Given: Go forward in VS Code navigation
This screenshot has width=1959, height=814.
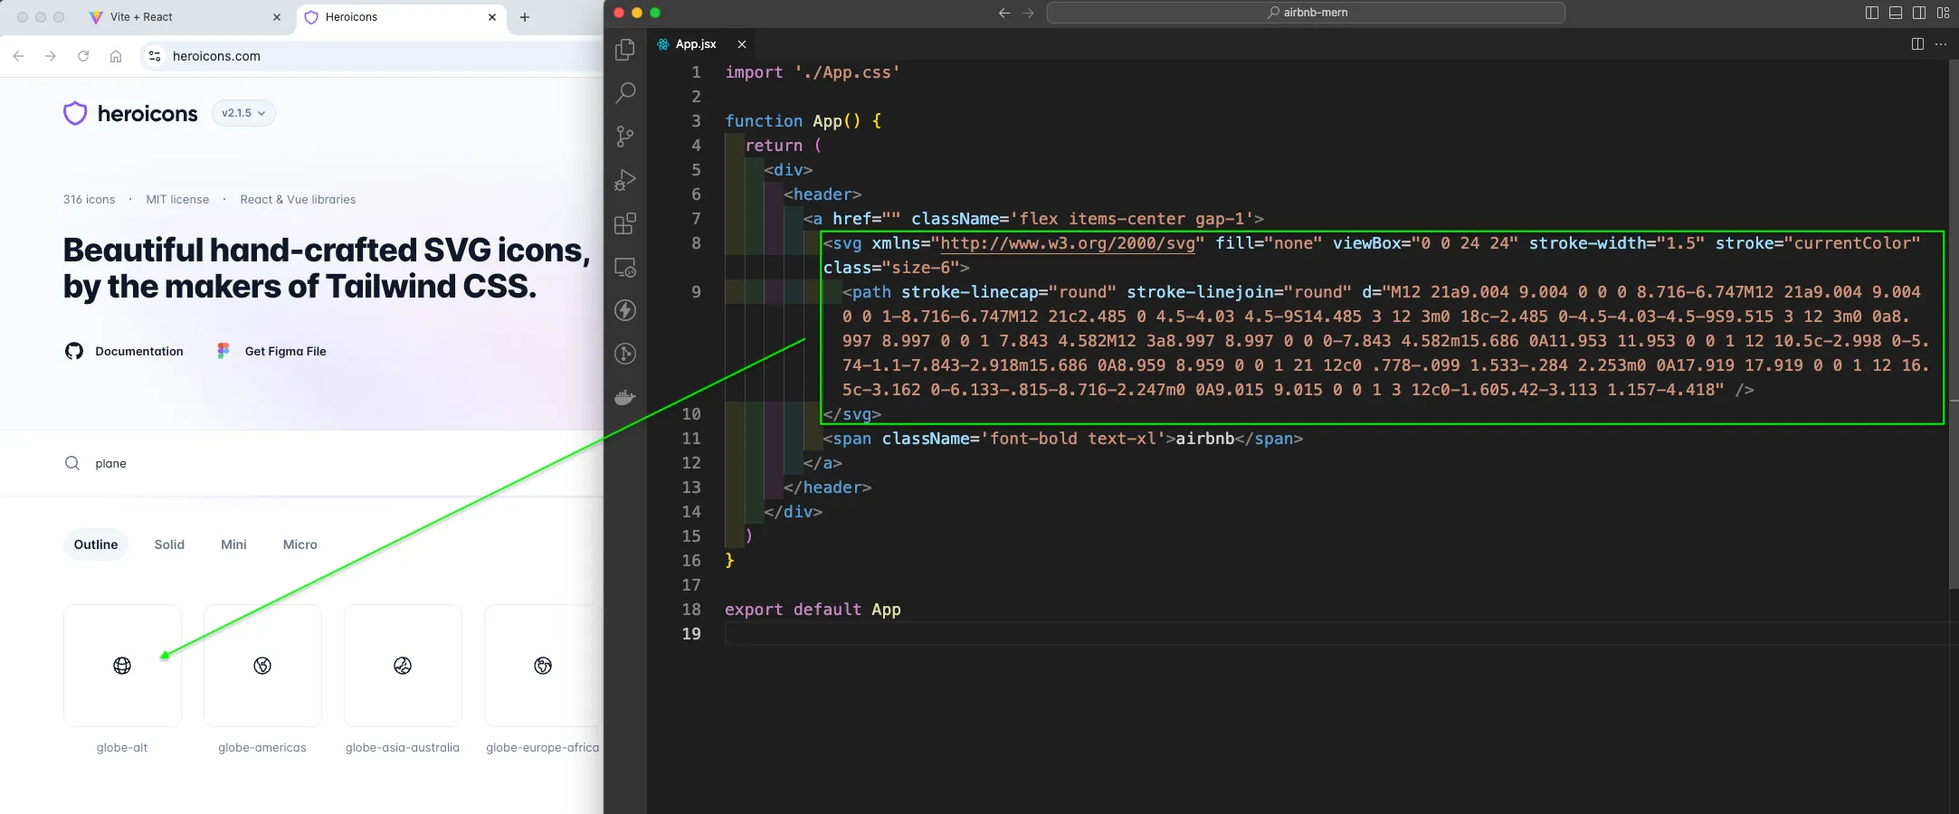Looking at the screenshot, I should pos(1028,13).
